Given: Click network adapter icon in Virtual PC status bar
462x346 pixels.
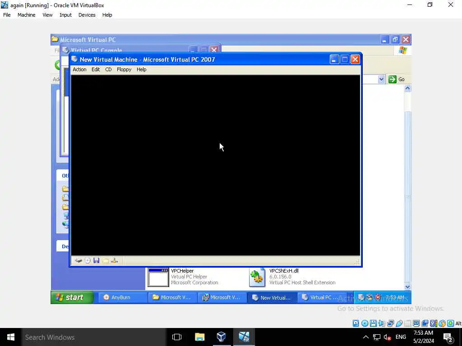Looking at the screenshot, I should click(114, 260).
